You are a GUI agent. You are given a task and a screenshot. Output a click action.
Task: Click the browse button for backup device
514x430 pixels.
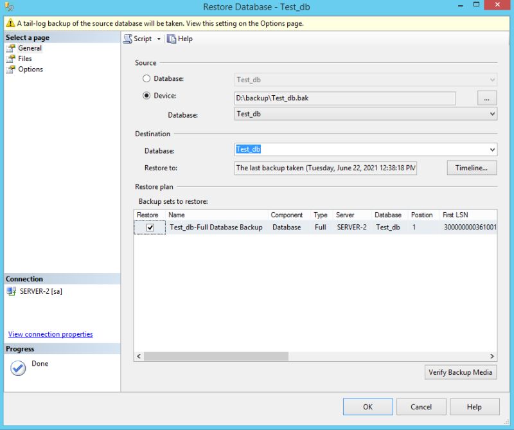click(486, 98)
